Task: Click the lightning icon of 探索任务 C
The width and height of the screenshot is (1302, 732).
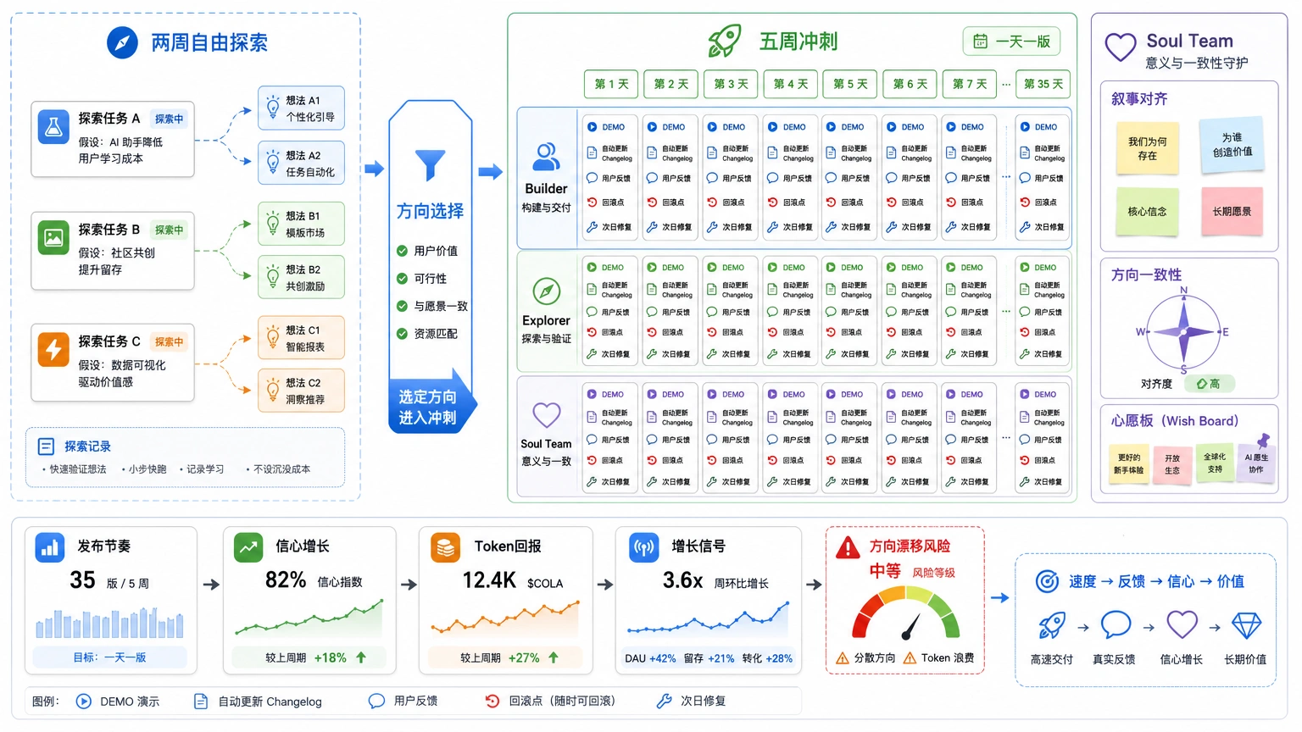Action: (x=53, y=349)
